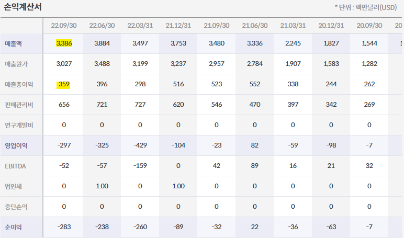The image size is (404, 238).
Task: Click the 21.03/31 column header
Action: pos(293,26)
